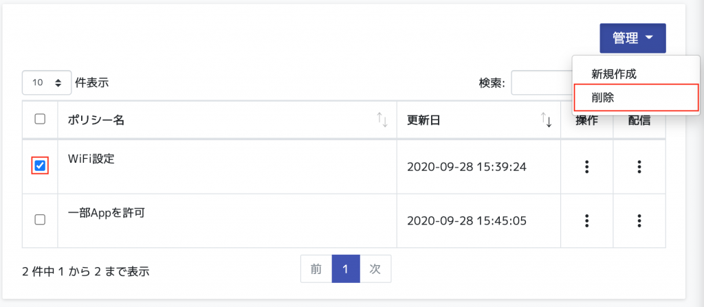Check the 一部Appを許可 policy checkbox
This screenshot has height=307, width=704.
(40, 220)
